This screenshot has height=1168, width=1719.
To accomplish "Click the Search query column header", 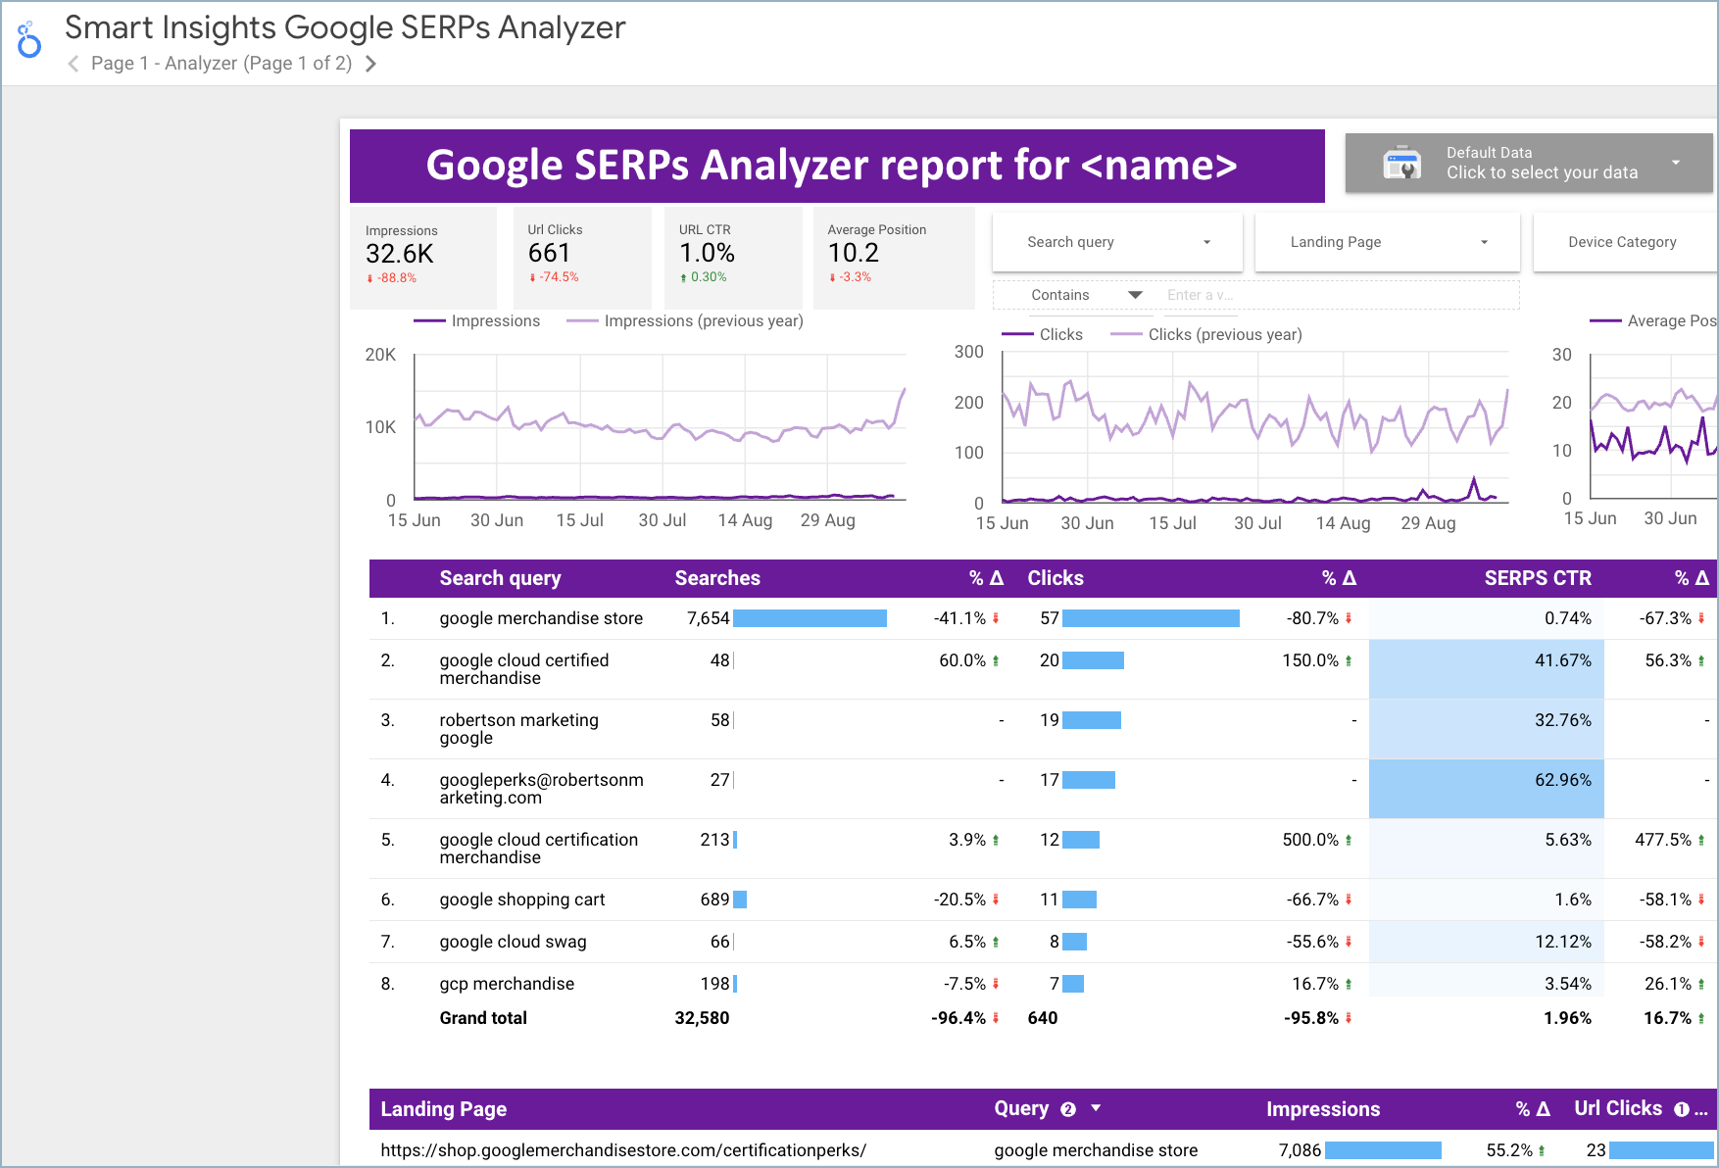I will point(500,578).
